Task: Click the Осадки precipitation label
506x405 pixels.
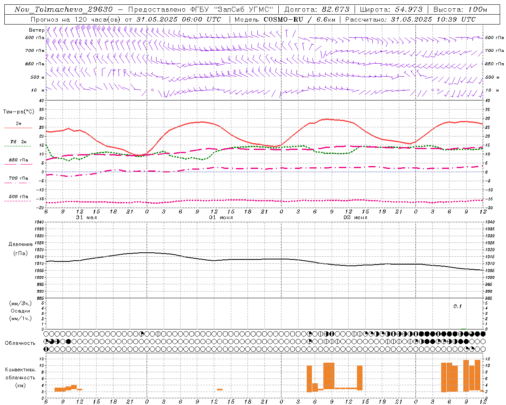Action: pos(20,311)
